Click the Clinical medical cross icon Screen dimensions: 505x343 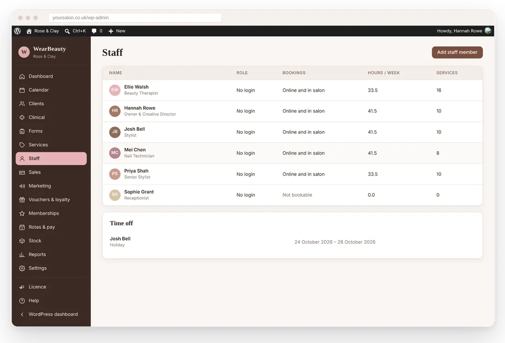[x=22, y=117]
